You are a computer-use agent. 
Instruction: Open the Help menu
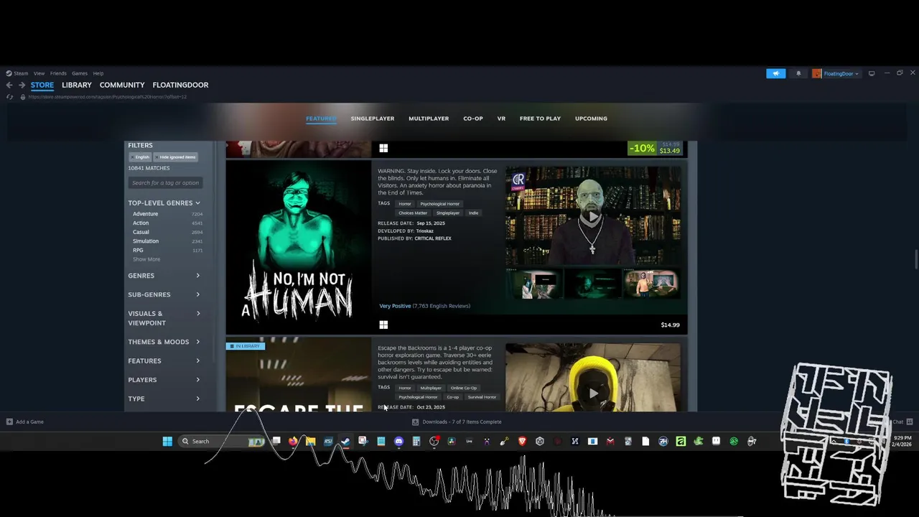coord(98,73)
